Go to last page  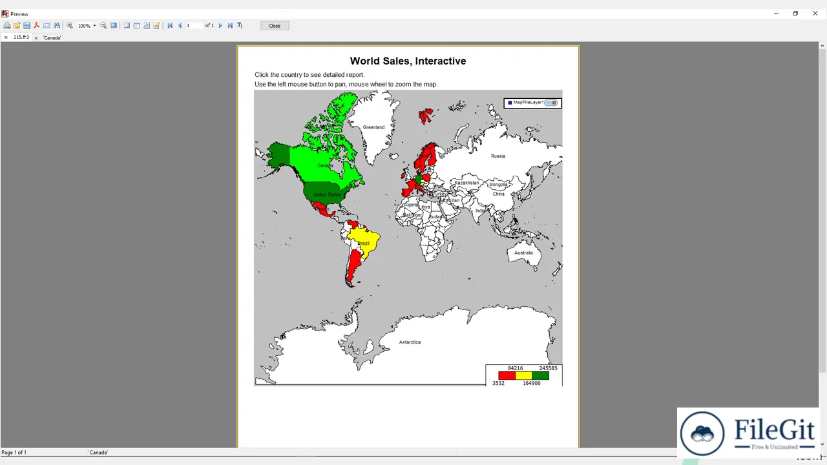pos(230,26)
